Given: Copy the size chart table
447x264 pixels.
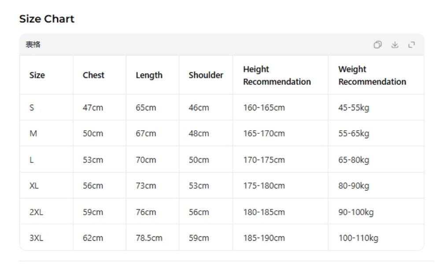Looking at the screenshot, I should click(x=378, y=44).
